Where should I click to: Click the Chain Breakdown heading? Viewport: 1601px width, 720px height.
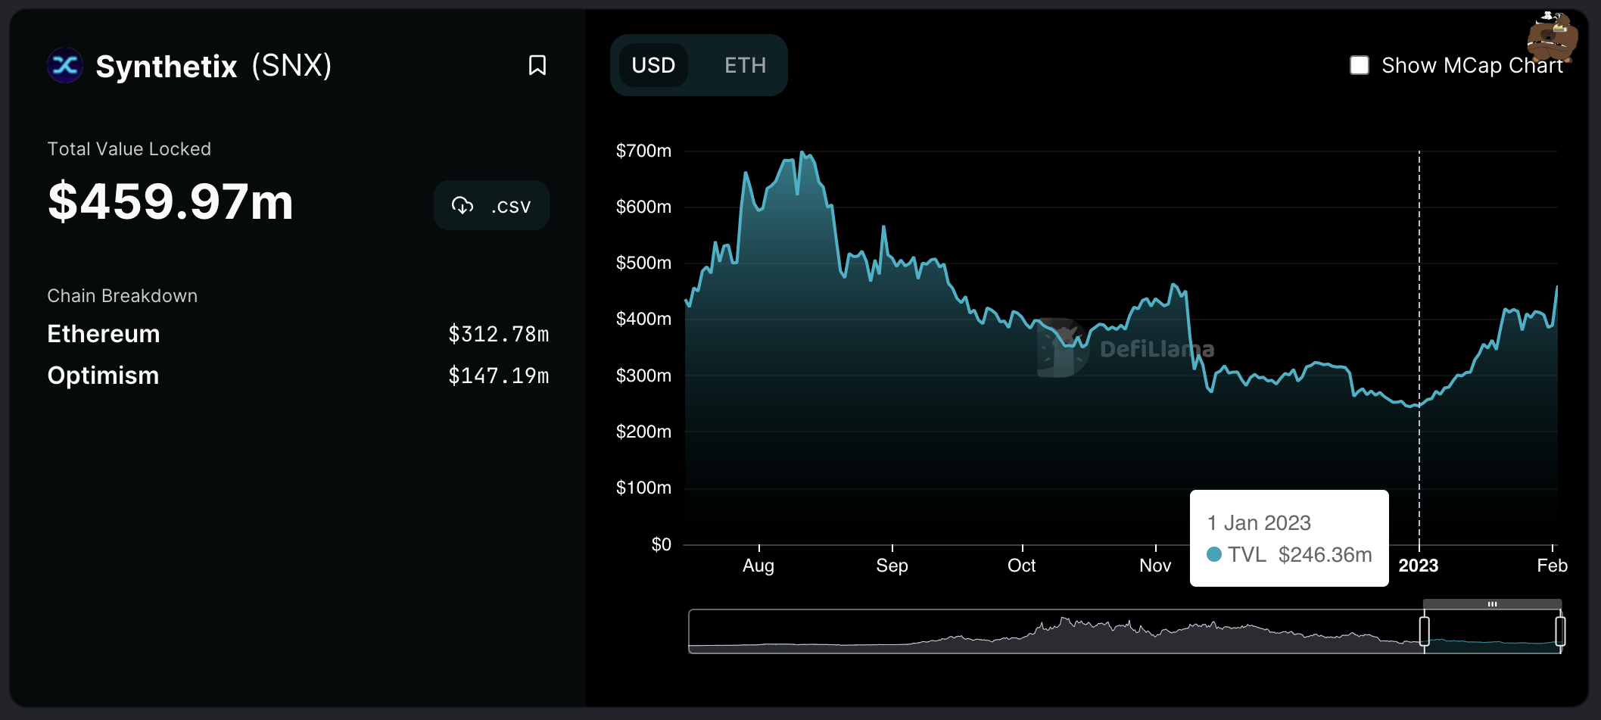122,296
